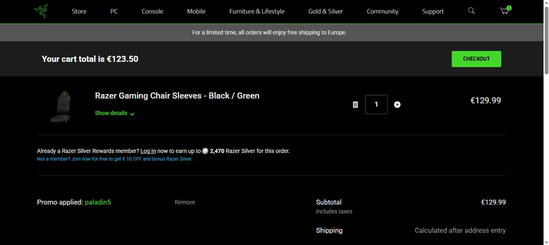The height and width of the screenshot is (245, 549).
Task: Click the Join now for free link
Action: [115, 159]
